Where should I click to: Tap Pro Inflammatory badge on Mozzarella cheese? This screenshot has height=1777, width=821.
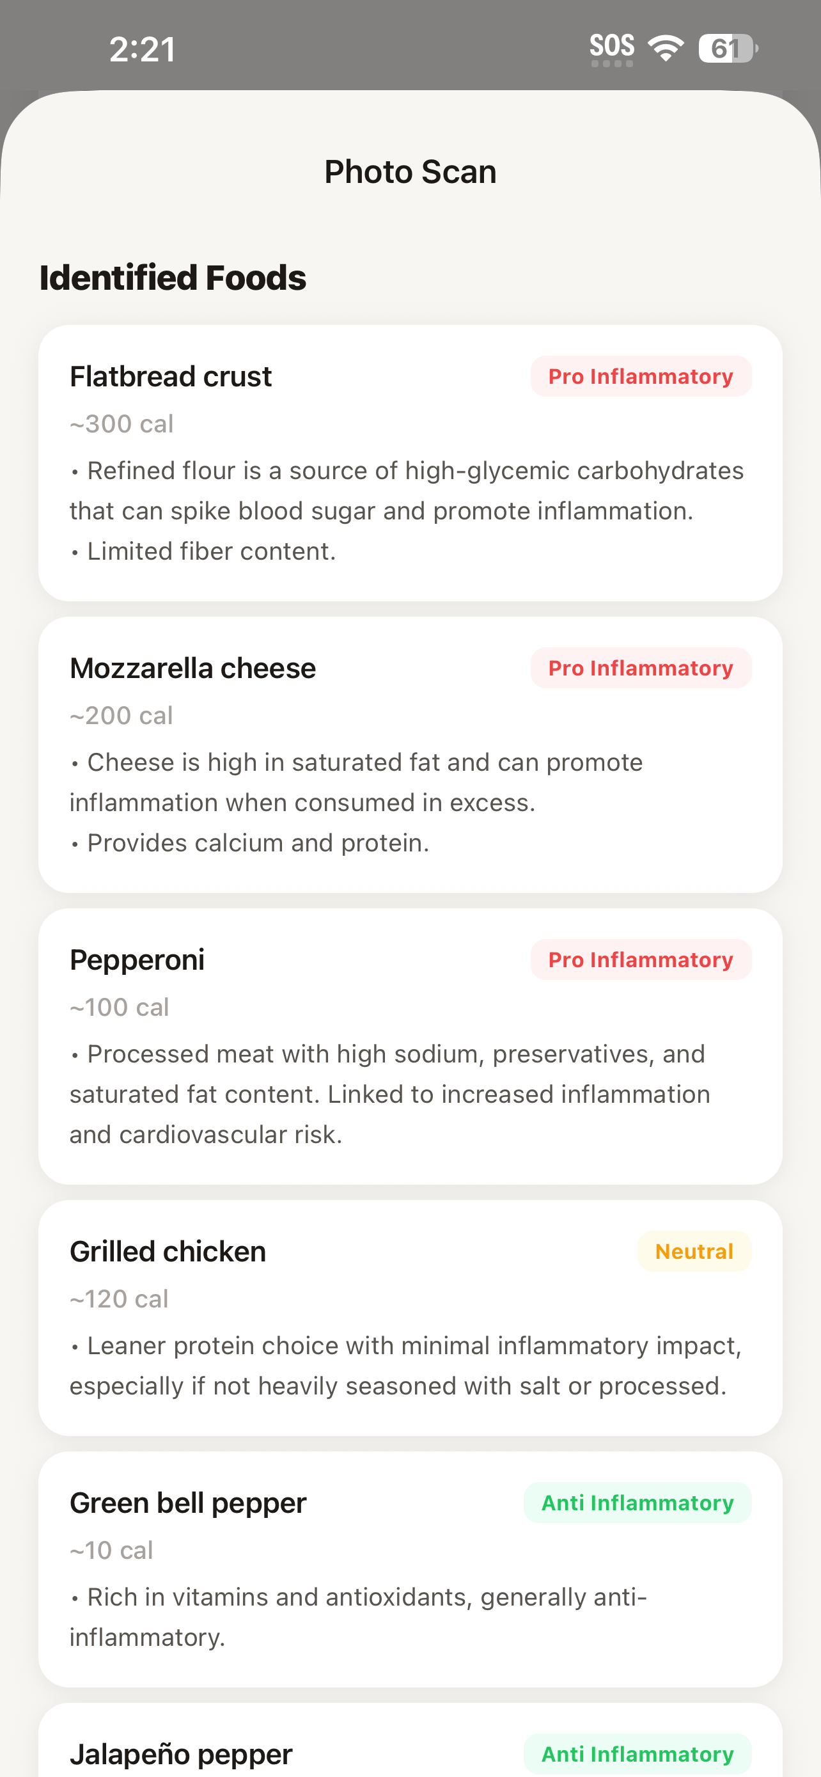(641, 668)
